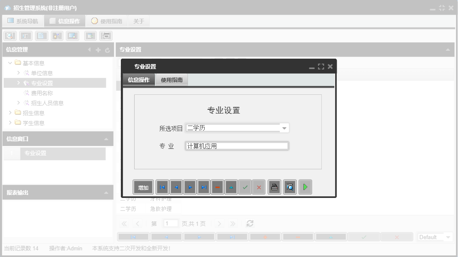Open the 所选项目 dropdown showing 二学历

click(x=284, y=128)
